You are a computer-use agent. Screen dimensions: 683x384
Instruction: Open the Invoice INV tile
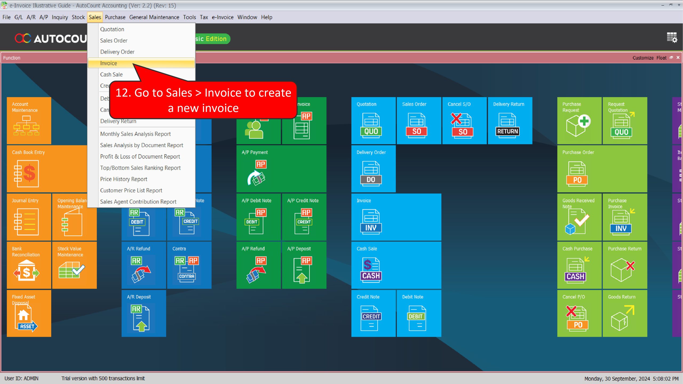(x=396, y=217)
